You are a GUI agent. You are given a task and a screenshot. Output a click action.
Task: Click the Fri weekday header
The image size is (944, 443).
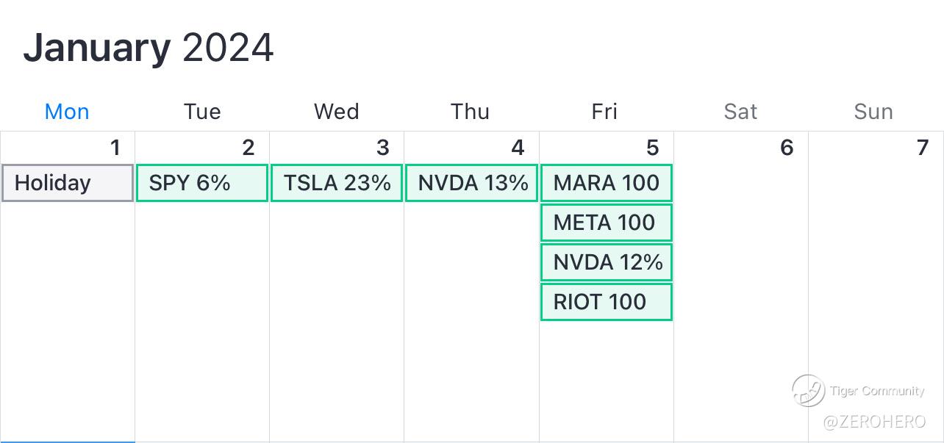[x=604, y=112]
